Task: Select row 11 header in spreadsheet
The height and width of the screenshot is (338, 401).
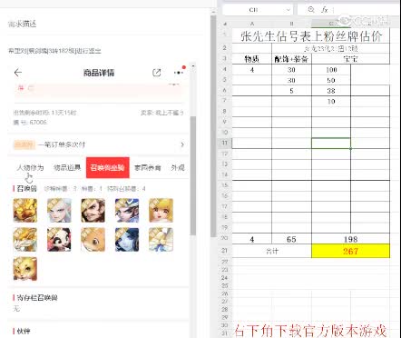Action: pos(225,143)
